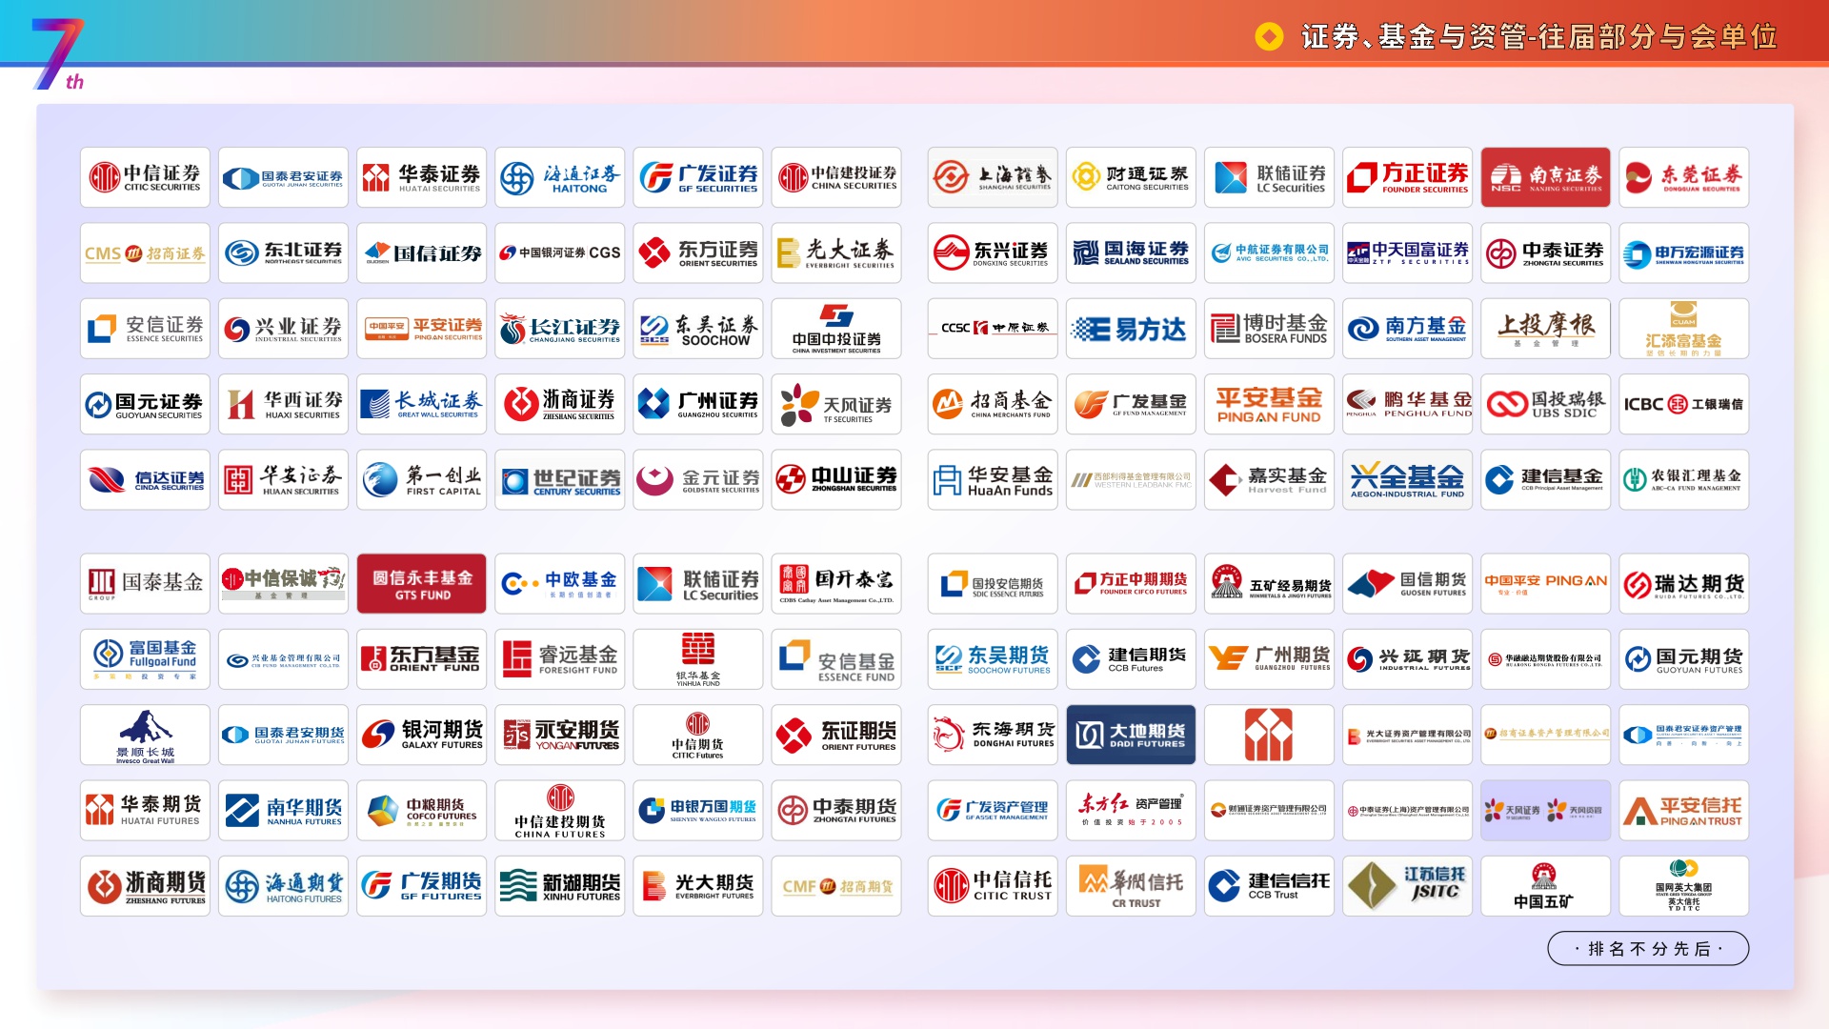Click the dark blue Dadi Futures tile
This screenshot has width=1829, height=1029.
point(1132,735)
